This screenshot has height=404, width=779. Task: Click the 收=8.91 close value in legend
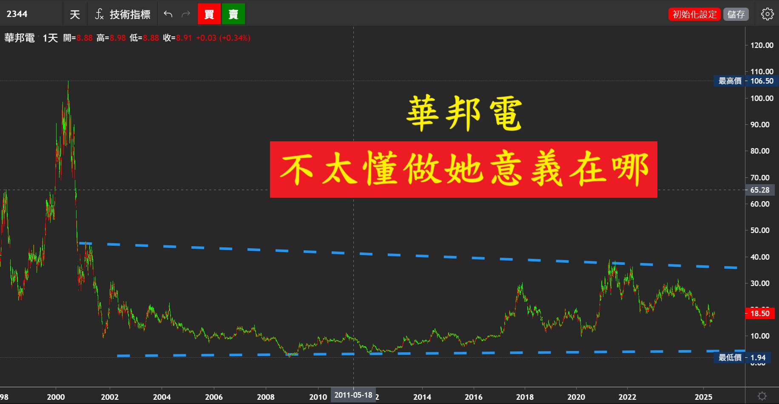pos(177,38)
